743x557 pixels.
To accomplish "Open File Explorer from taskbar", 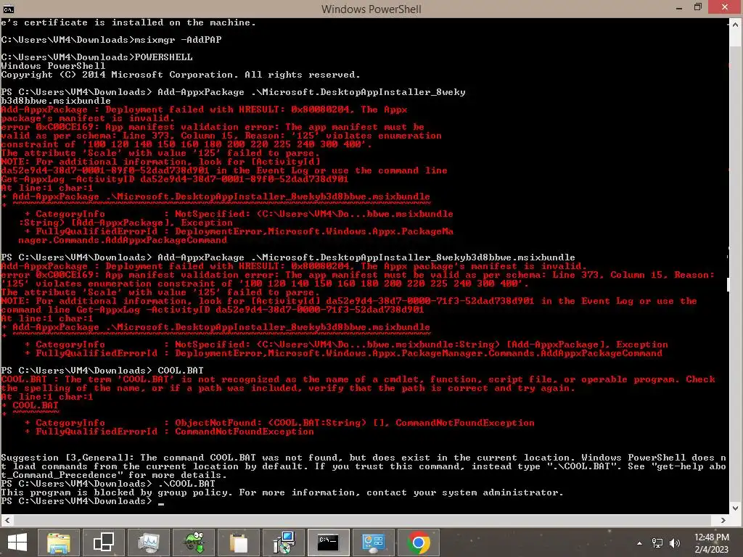I will pos(58,542).
